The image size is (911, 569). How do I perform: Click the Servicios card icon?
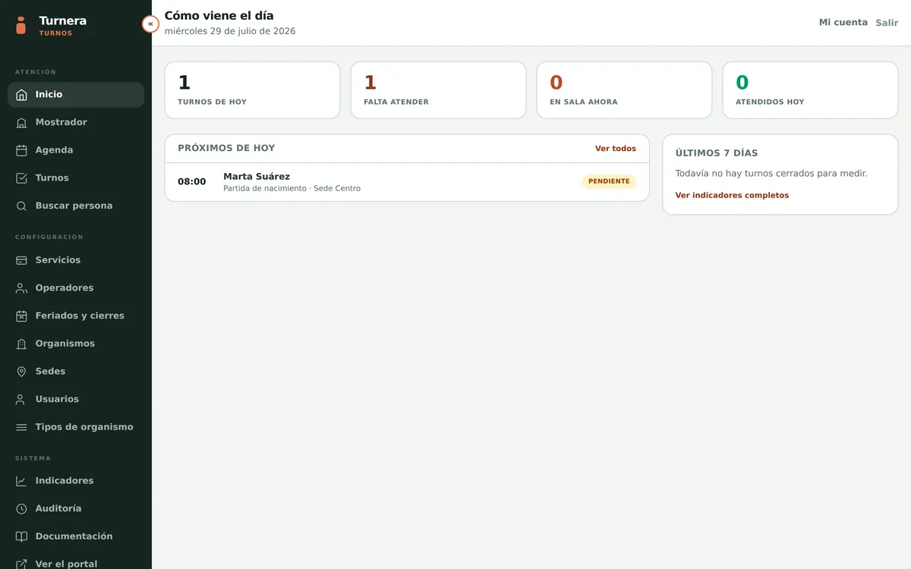pyautogui.click(x=21, y=260)
